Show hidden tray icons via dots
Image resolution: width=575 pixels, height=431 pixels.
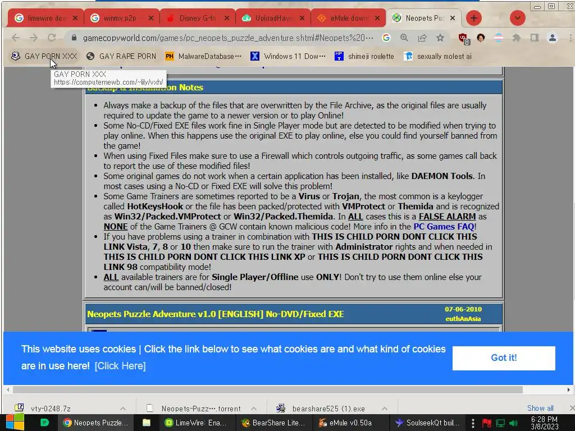pyautogui.click(x=473, y=423)
